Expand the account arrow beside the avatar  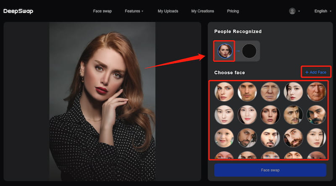click(299, 11)
